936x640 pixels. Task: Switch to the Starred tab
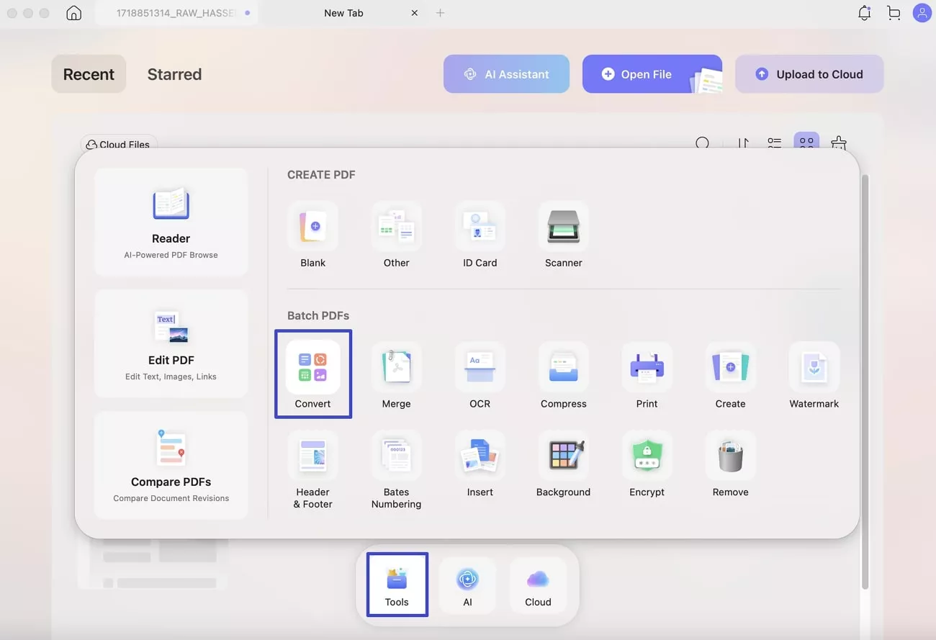pyautogui.click(x=174, y=74)
